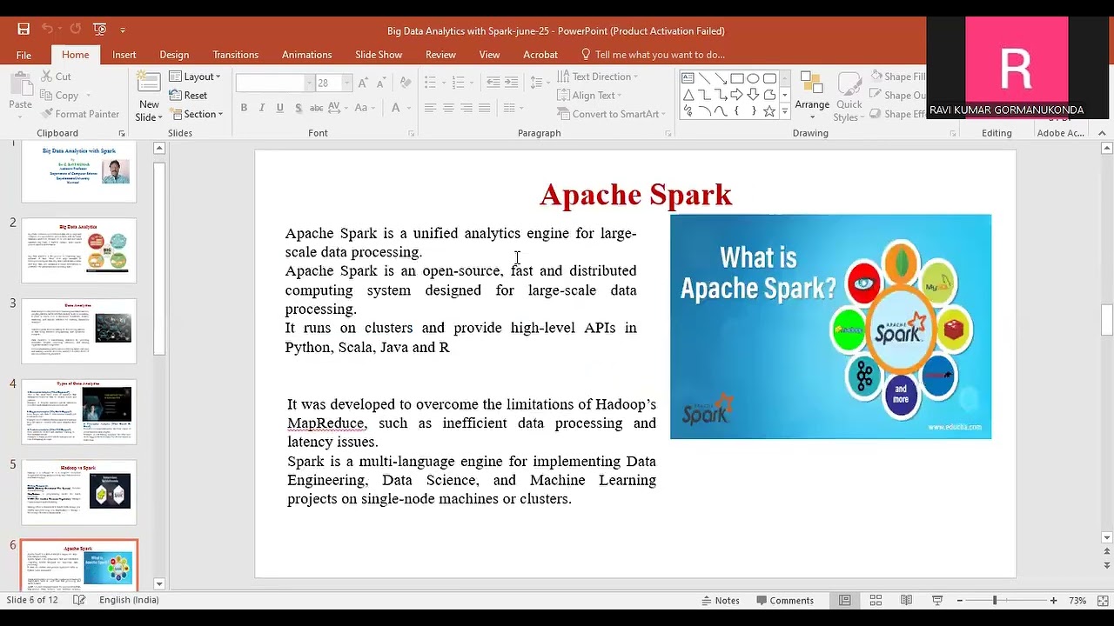
Task: Switch to the Slide Show tab
Action: (x=379, y=55)
